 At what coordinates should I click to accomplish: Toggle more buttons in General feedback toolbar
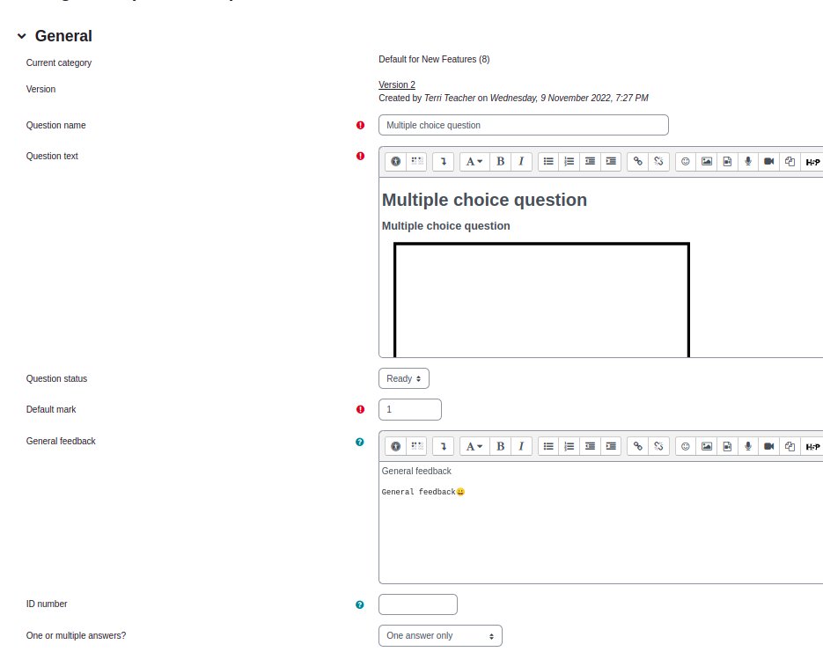[x=443, y=446]
